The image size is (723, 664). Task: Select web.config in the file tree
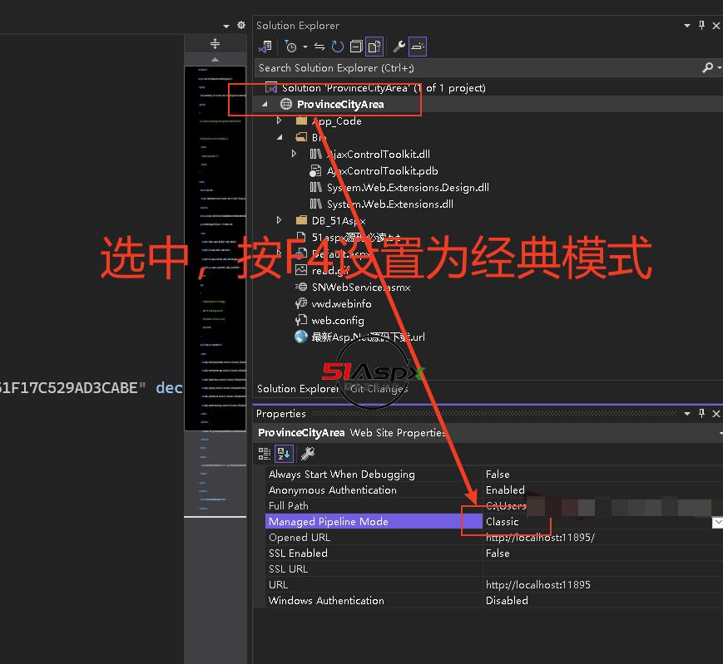(337, 320)
